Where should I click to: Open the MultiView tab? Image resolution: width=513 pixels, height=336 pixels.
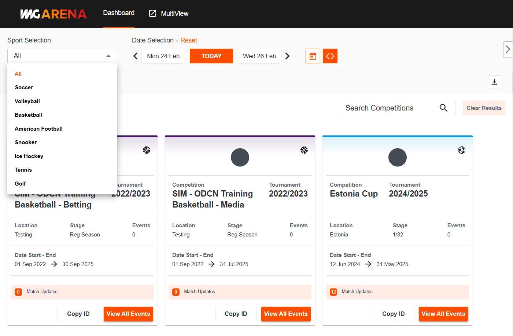click(169, 14)
